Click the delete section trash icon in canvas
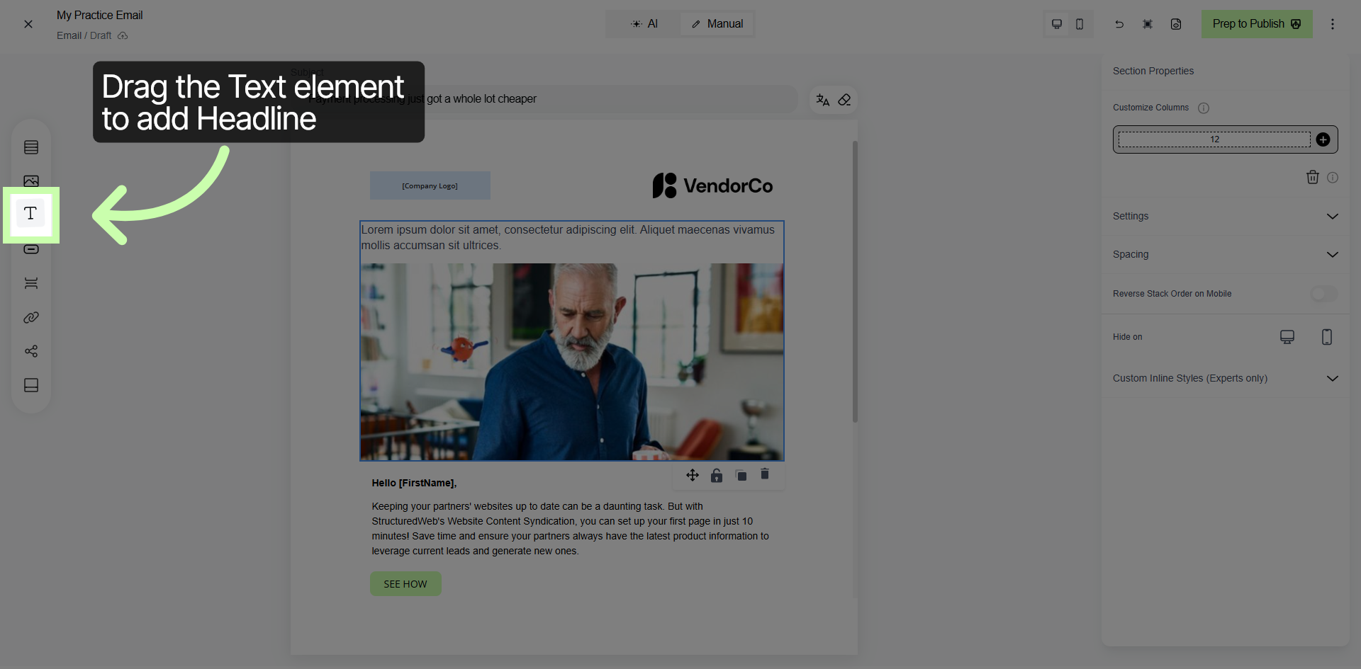The width and height of the screenshot is (1361, 669). (765, 474)
